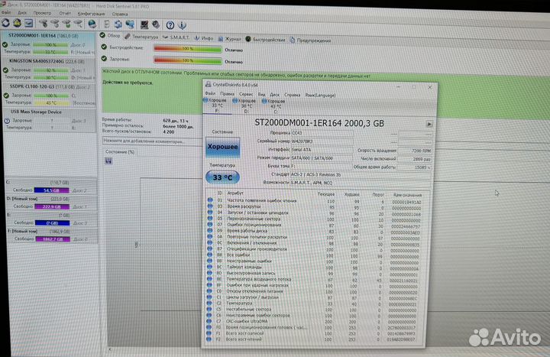Click the yellow warning alert toolbar icon
Screen dimensions: 550x357
(x=17, y=23)
